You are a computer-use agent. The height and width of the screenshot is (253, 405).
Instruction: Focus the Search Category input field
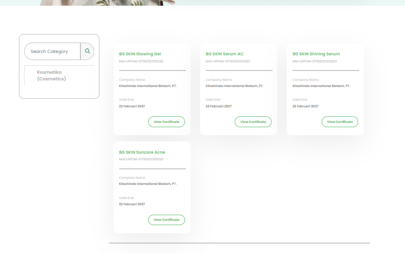(53, 52)
